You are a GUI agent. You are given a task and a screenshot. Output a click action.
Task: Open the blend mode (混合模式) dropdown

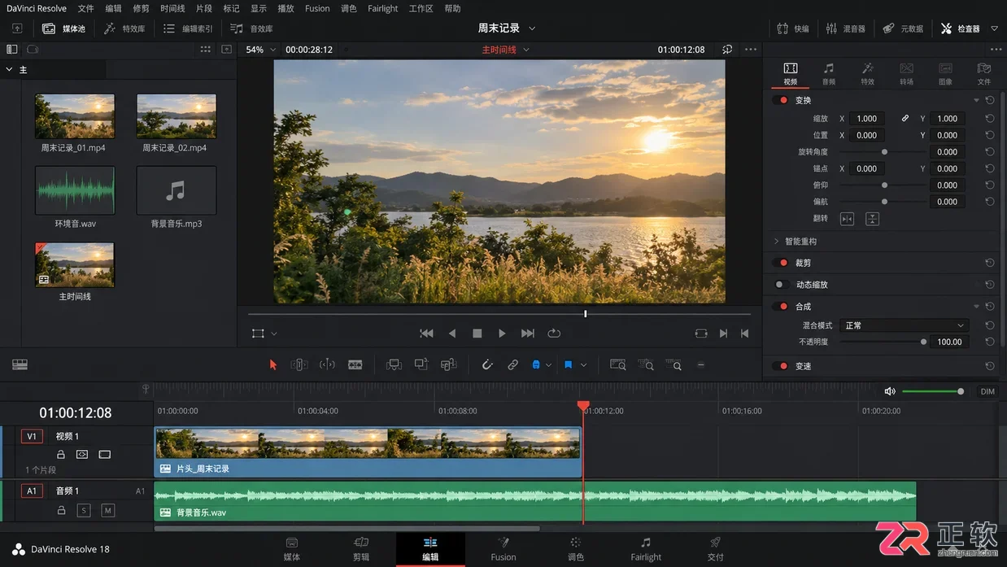coord(904,325)
